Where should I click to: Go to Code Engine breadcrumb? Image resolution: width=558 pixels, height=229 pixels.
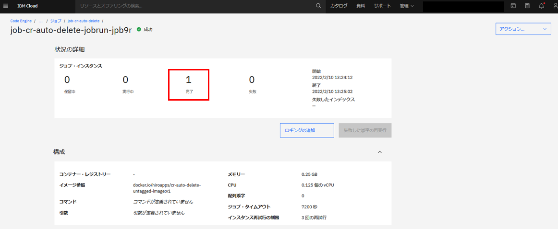[x=21, y=21]
